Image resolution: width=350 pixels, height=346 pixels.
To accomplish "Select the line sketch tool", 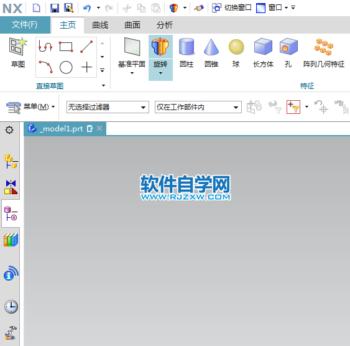I will pos(86,47).
